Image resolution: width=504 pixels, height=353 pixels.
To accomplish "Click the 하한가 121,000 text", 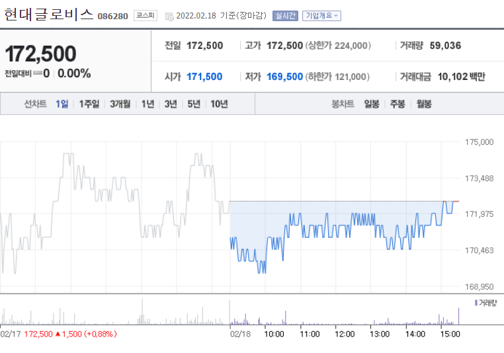I will (x=337, y=77).
